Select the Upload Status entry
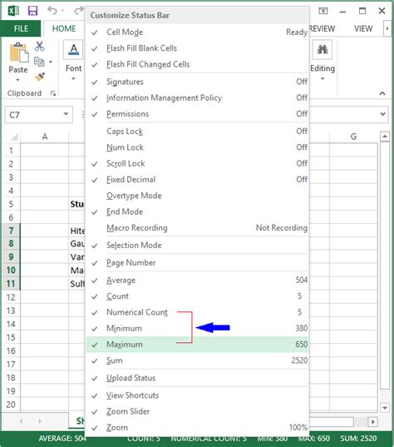 (197, 378)
